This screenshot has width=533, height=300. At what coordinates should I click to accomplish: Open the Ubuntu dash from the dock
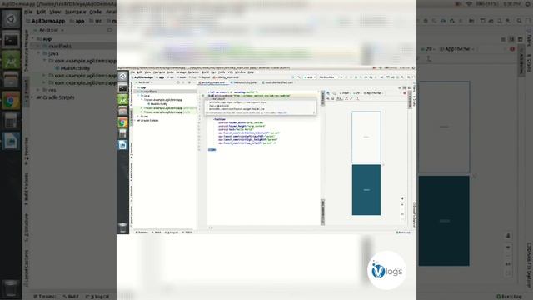(122, 76)
